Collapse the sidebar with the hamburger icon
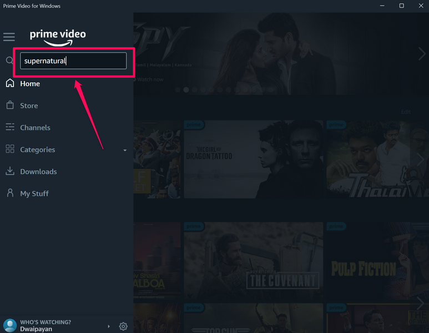The width and height of the screenshot is (429, 333). [9, 37]
